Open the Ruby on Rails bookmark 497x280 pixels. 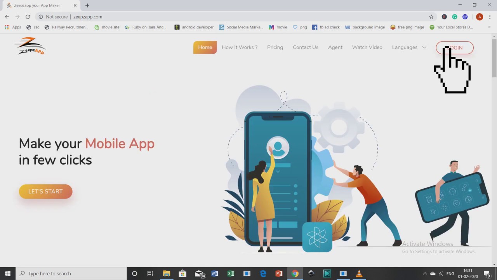click(146, 27)
